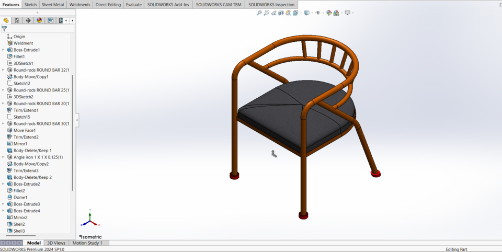Click the Apply Scene icon

pos(336,13)
